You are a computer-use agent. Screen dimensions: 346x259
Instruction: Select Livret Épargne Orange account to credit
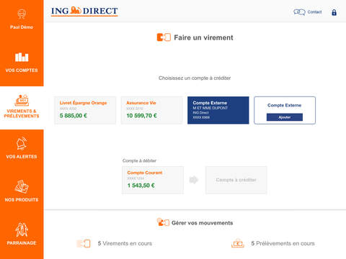(85, 110)
